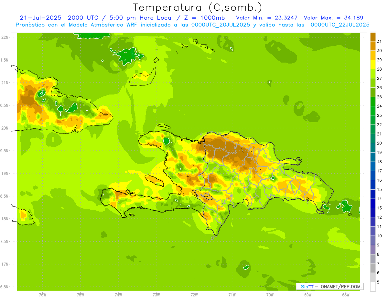Click the legend value '28'
This screenshot has height=299, width=388.
(380, 69)
